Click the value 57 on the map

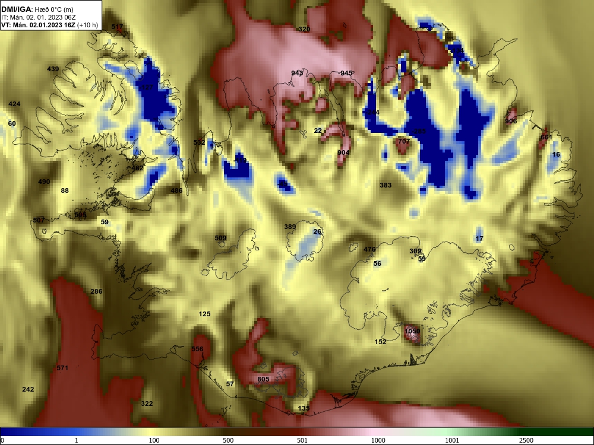[x=230, y=384]
